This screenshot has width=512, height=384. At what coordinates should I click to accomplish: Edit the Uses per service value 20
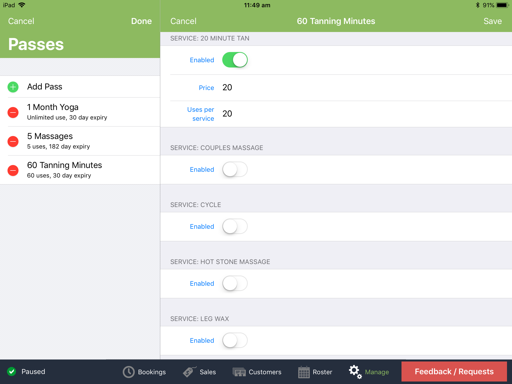[x=227, y=114]
